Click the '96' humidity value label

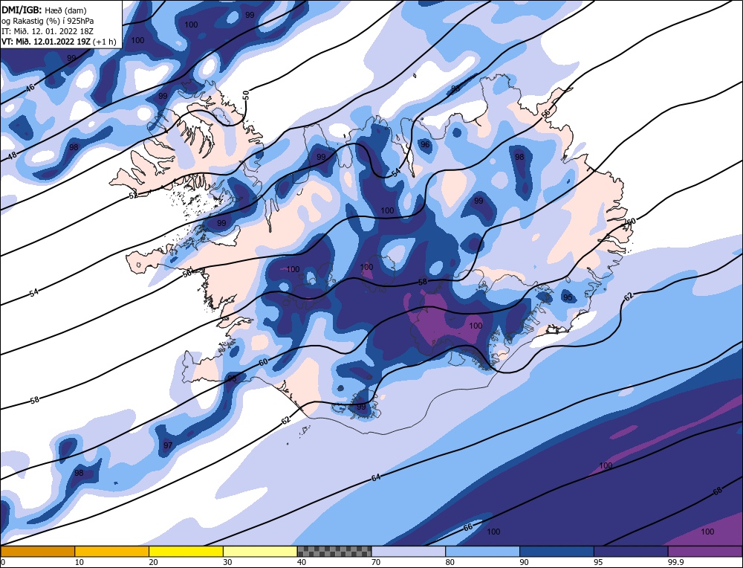(x=425, y=145)
